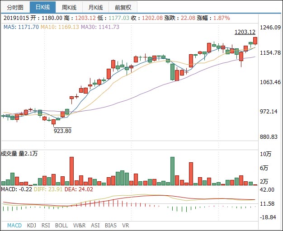Open the 周K线 weekly chart tab

click(x=69, y=7)
